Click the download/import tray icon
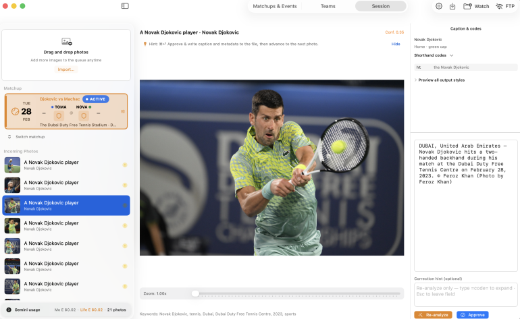520x319 pixels. pos(452,6)
